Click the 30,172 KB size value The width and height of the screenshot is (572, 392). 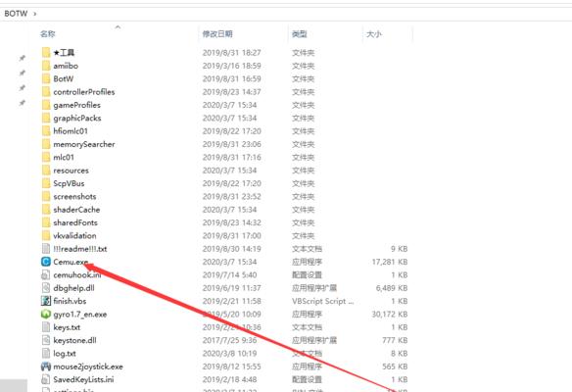tap(390, 315)
